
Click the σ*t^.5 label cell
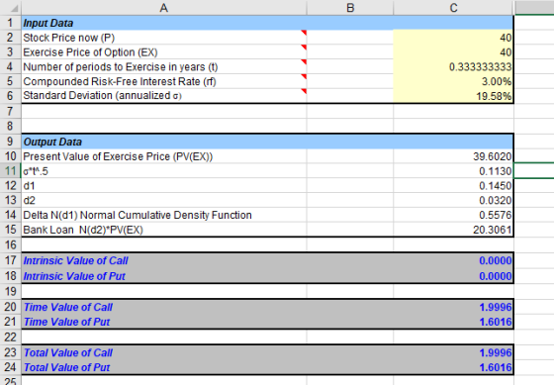tap(164, 171)
